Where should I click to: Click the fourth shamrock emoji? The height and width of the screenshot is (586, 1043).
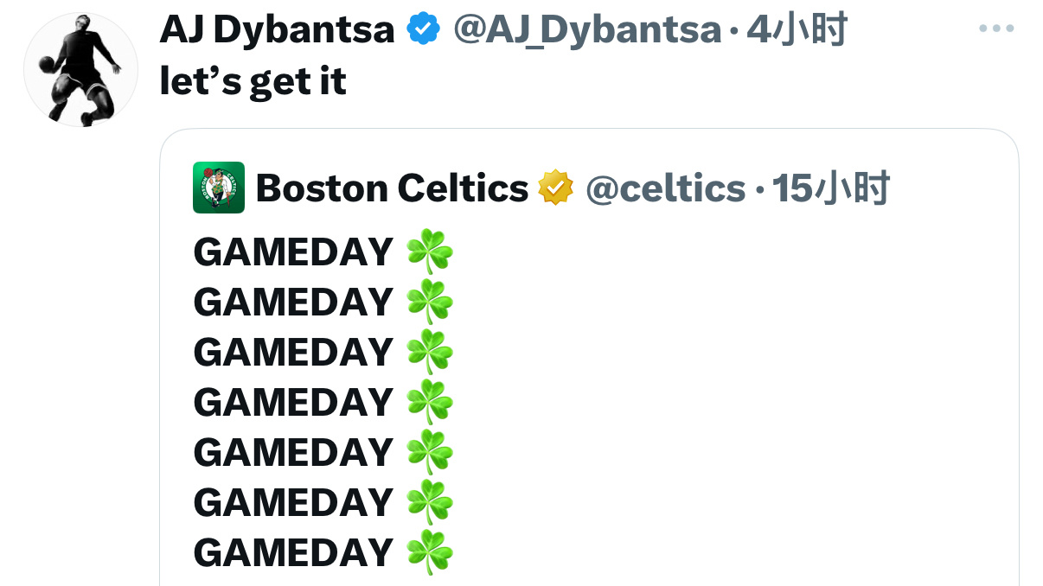coord(430,403)
